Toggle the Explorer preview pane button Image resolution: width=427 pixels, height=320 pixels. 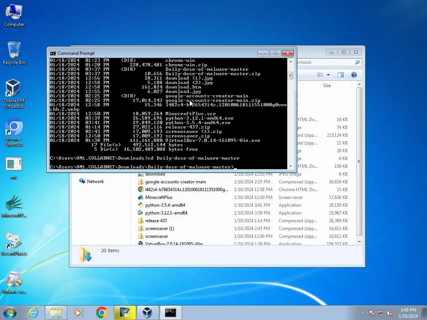[x=340, y=75]
